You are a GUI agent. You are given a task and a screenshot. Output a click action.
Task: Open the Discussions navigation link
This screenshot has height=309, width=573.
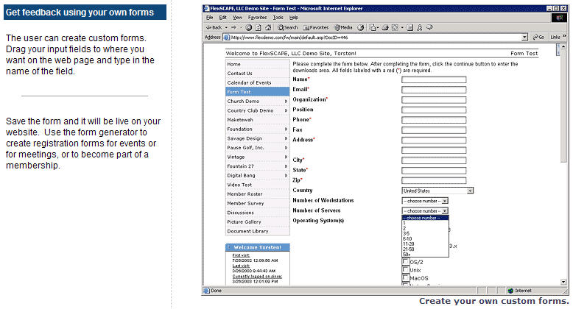pyautogui.click(x=240, y=213)
